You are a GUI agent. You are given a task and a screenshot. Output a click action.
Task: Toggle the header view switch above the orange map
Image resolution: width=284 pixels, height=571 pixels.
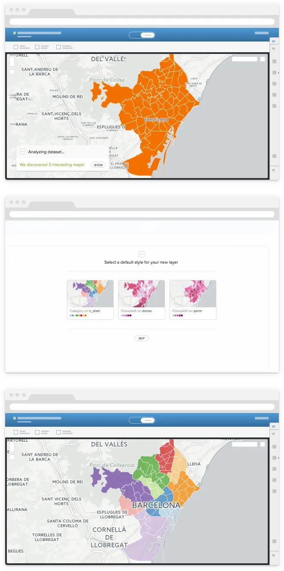point(142,35)
